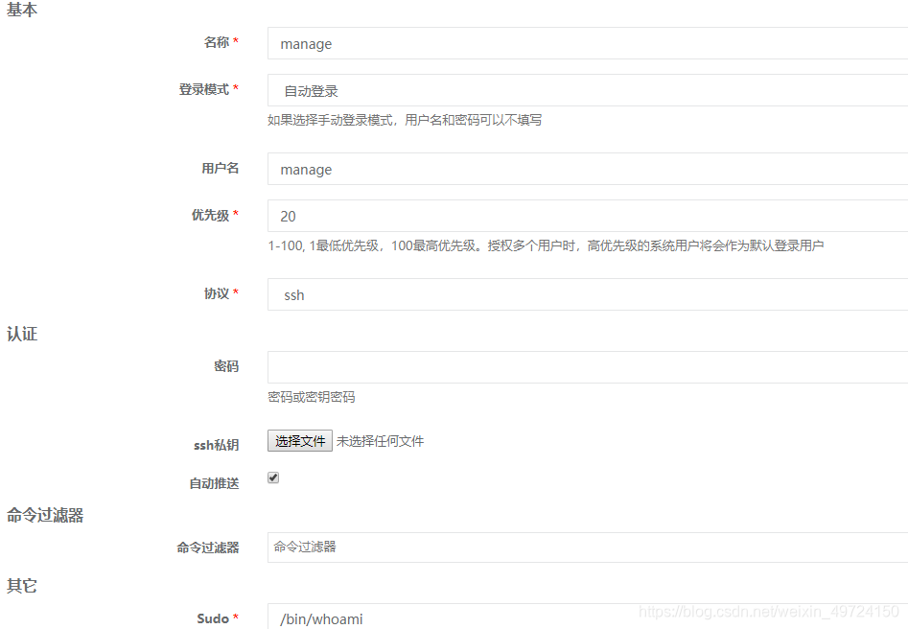
Task: Click the 自动推送 field label
Action: 214,483
